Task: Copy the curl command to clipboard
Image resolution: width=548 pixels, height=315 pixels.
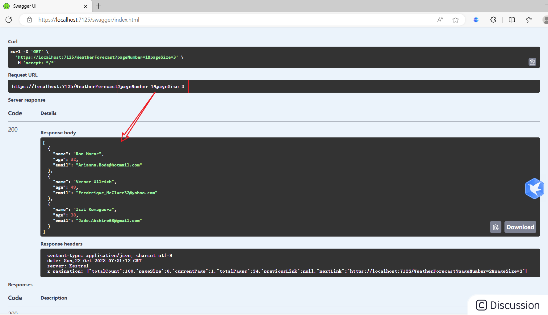Action: [532, 62]
